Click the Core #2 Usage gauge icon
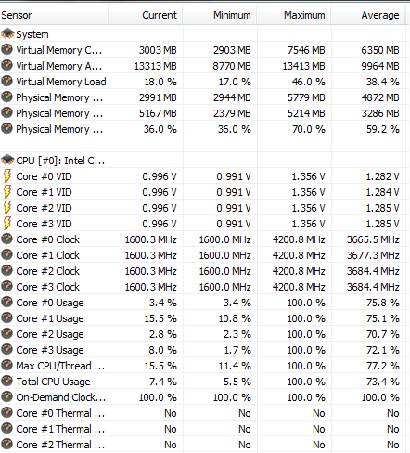 (6, 333)
